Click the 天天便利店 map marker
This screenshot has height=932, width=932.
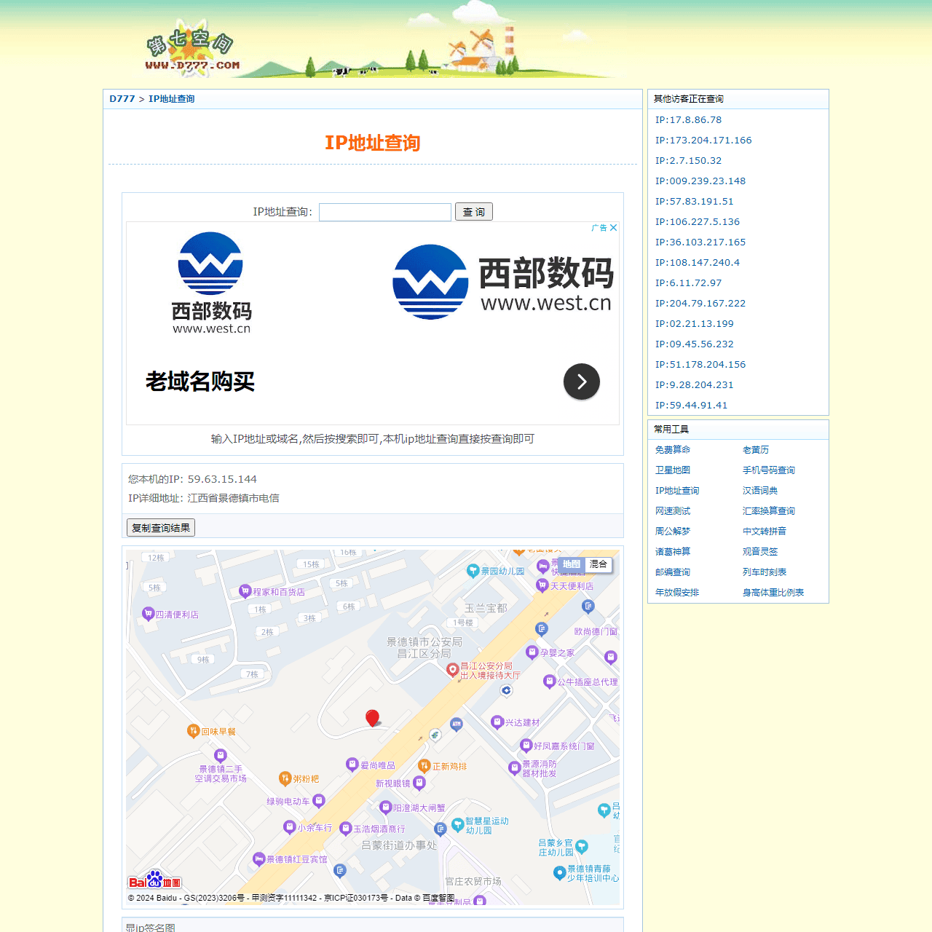pos(542,585)
